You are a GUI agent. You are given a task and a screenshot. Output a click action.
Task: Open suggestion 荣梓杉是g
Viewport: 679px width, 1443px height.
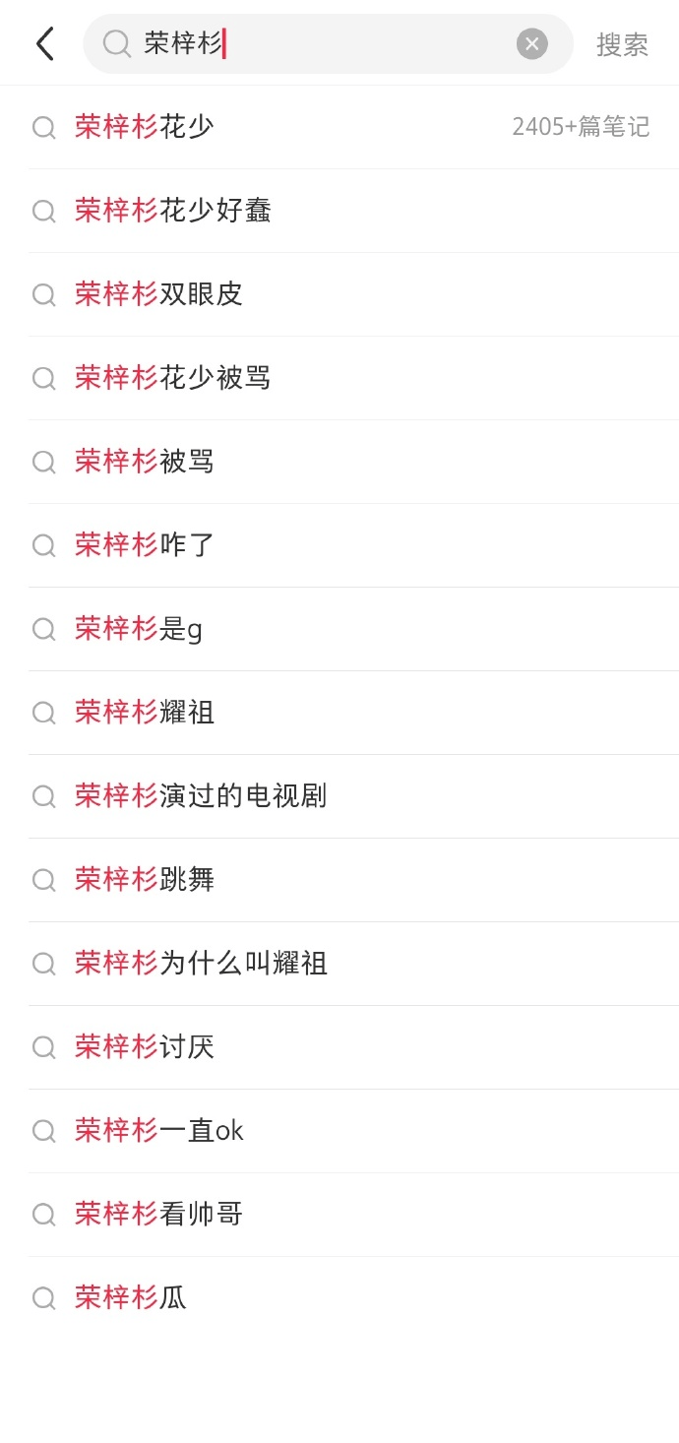click(139, 629)
